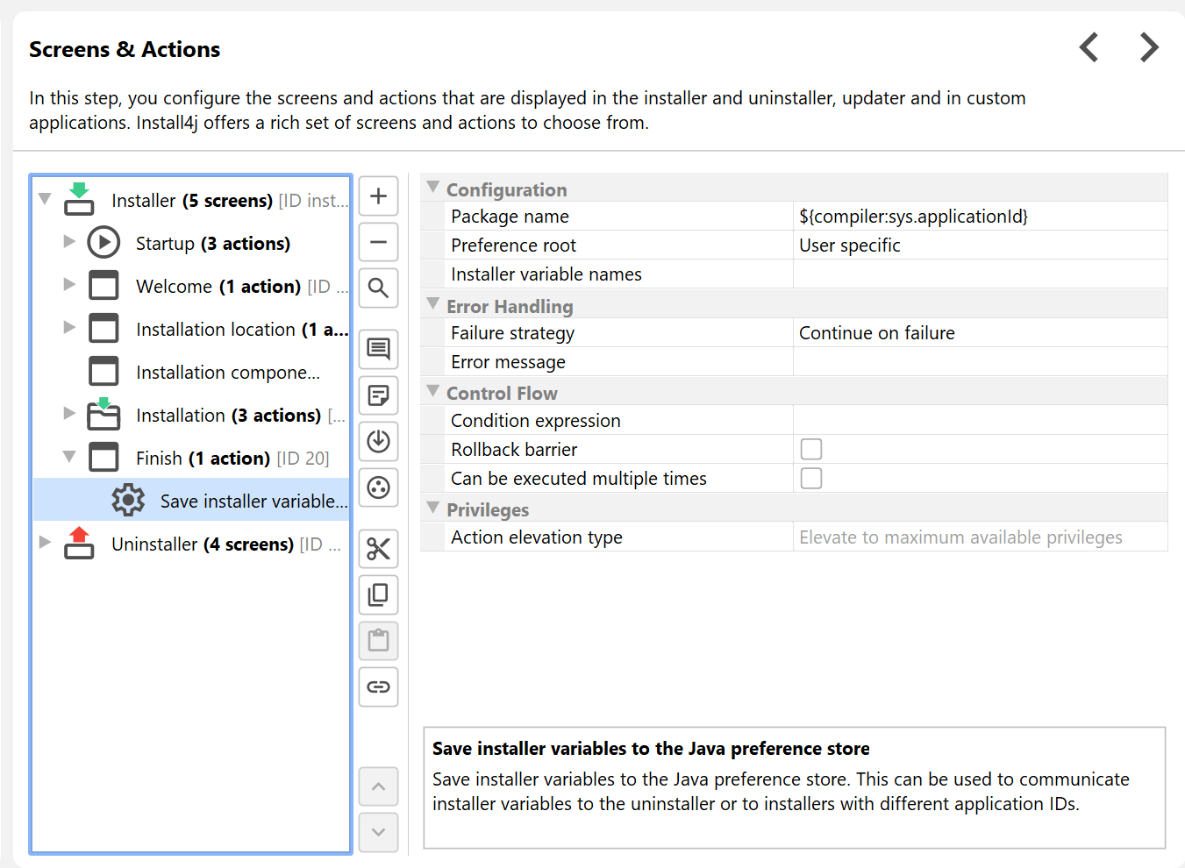This screenshot has width=1185, height=868.
Task: Expand the Uninstaller tree node
Action: pos(45,543)
